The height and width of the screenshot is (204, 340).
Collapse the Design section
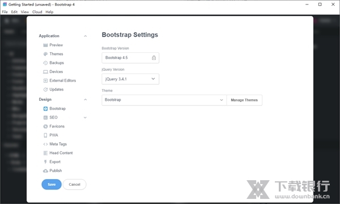click(x=85, y=100)
